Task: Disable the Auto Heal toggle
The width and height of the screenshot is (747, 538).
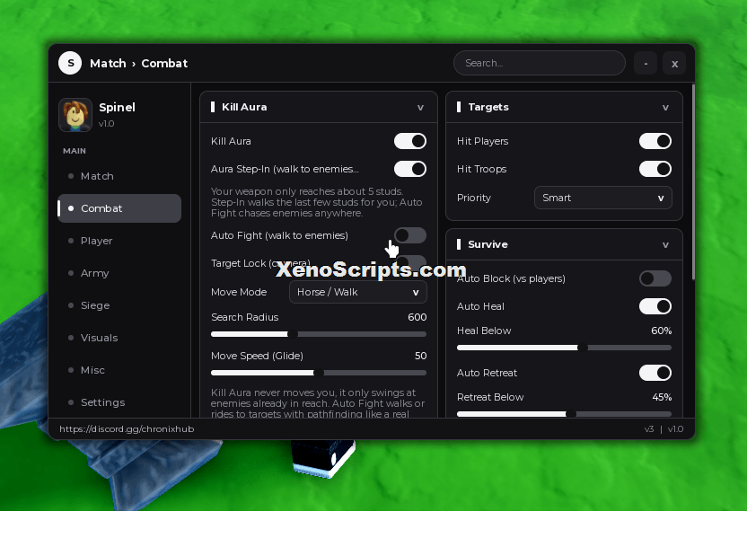Action: [x=655, y=306]
